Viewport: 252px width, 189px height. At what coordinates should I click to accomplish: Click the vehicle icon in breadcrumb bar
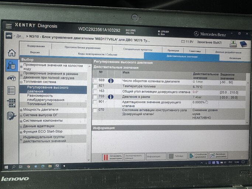9,35
